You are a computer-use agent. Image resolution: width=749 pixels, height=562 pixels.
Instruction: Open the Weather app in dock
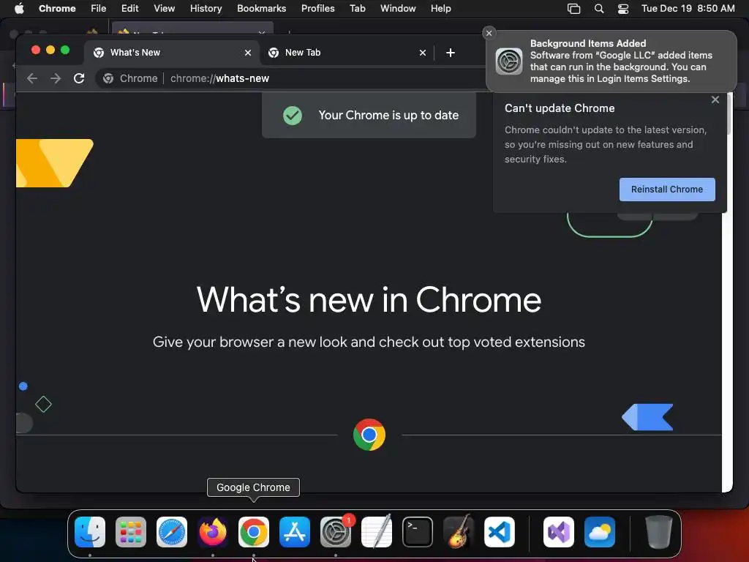point(600,532)
